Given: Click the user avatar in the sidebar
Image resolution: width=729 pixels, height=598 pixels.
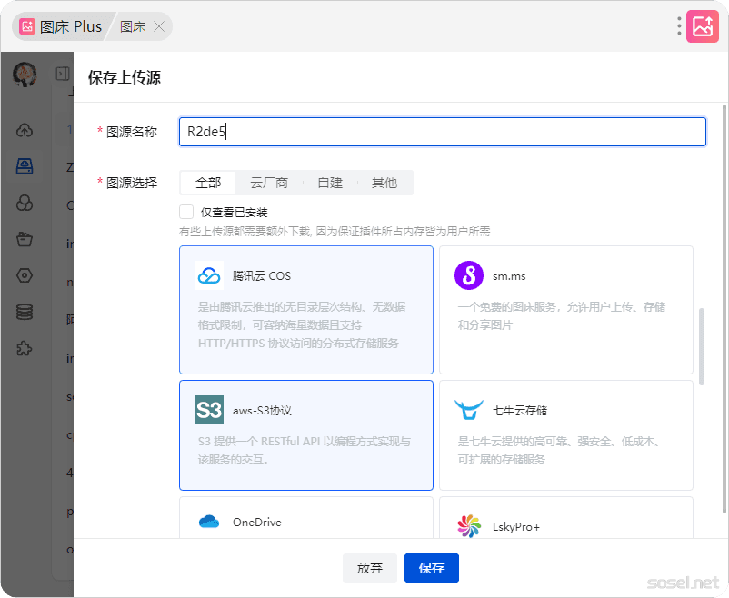Looking at the screenshot, I should 25,74.
